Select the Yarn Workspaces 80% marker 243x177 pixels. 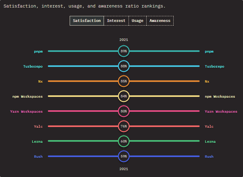coord(124,111)
